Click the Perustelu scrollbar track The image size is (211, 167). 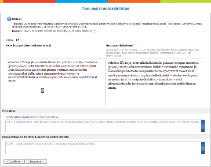tap(203, 126)
